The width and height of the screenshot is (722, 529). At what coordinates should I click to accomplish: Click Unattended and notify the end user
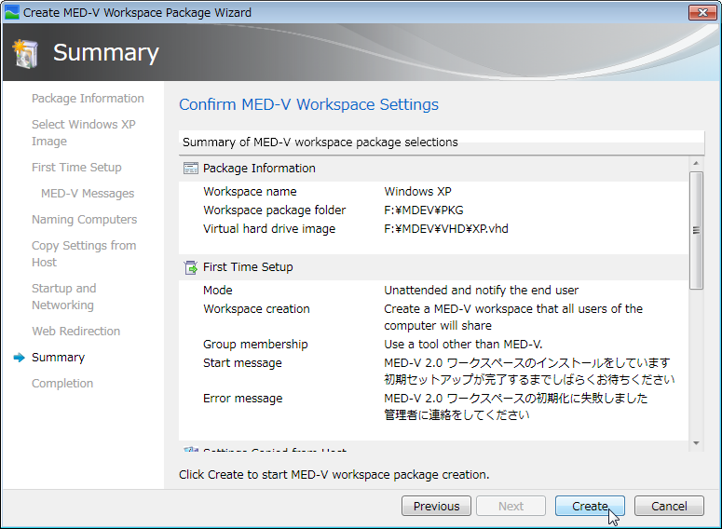482,291
